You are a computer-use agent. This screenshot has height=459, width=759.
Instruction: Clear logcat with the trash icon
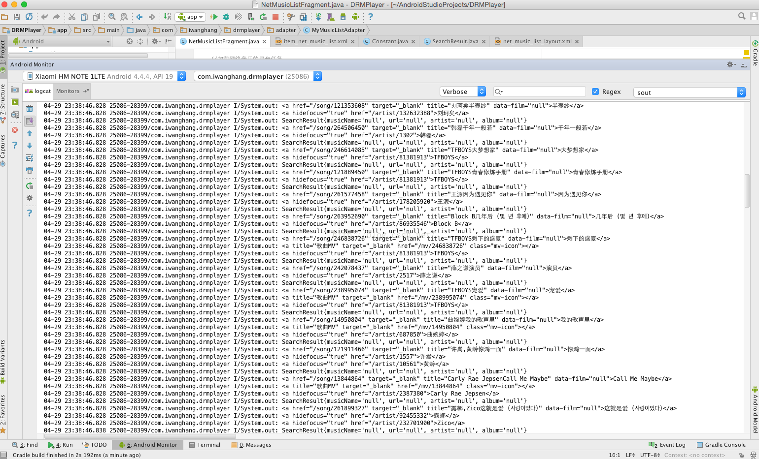coord(30,109)
